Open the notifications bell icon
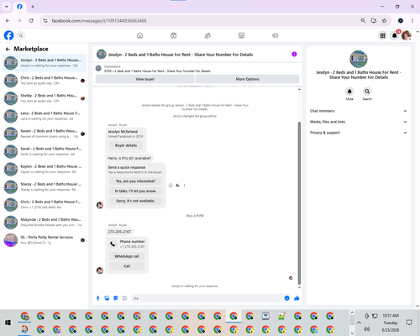Screen dimensions: 420x336 [x=395, y=35]
